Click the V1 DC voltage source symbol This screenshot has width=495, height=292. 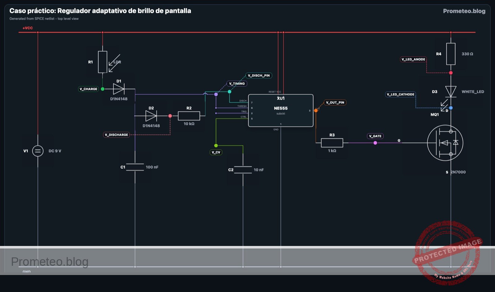point(38,151)
